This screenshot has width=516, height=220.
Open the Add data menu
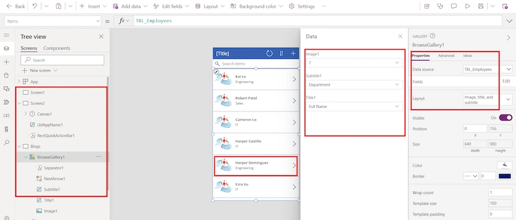(130, 6)
